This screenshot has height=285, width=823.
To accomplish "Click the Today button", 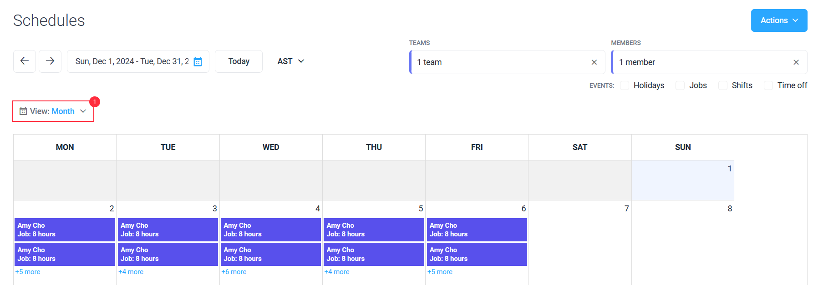I will (239, 61).
